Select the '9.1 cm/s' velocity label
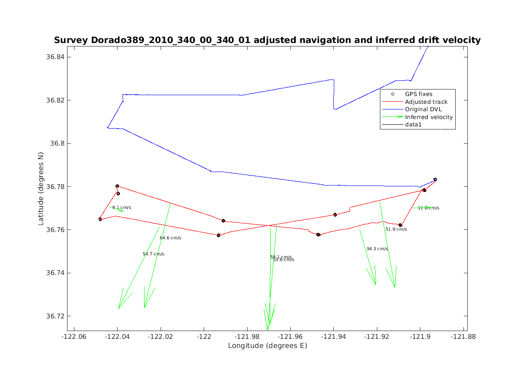The image size is (517, 391). pyautogui.click(x=121, y=208)
